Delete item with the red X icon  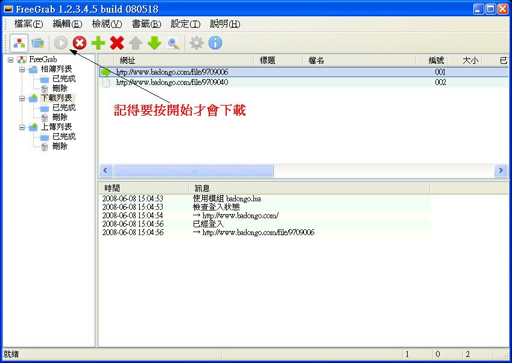tap(117, 43)
